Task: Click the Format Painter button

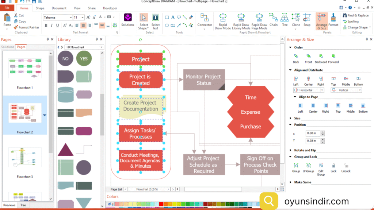Action: 26,27
